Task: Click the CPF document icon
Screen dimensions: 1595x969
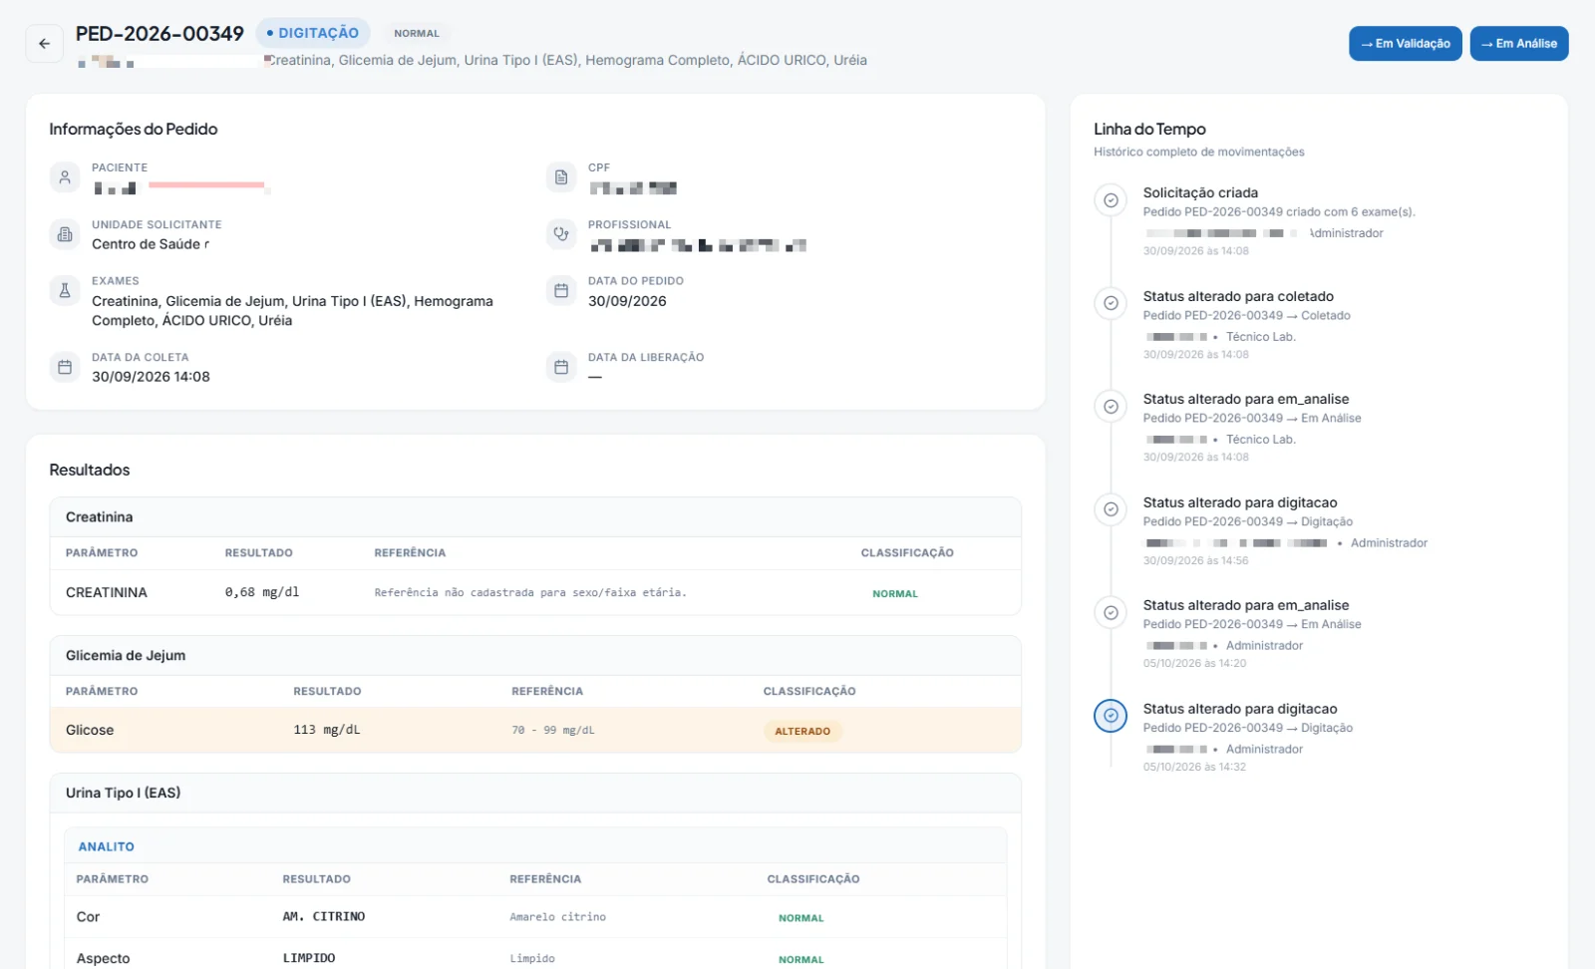Action: (561, 177)
